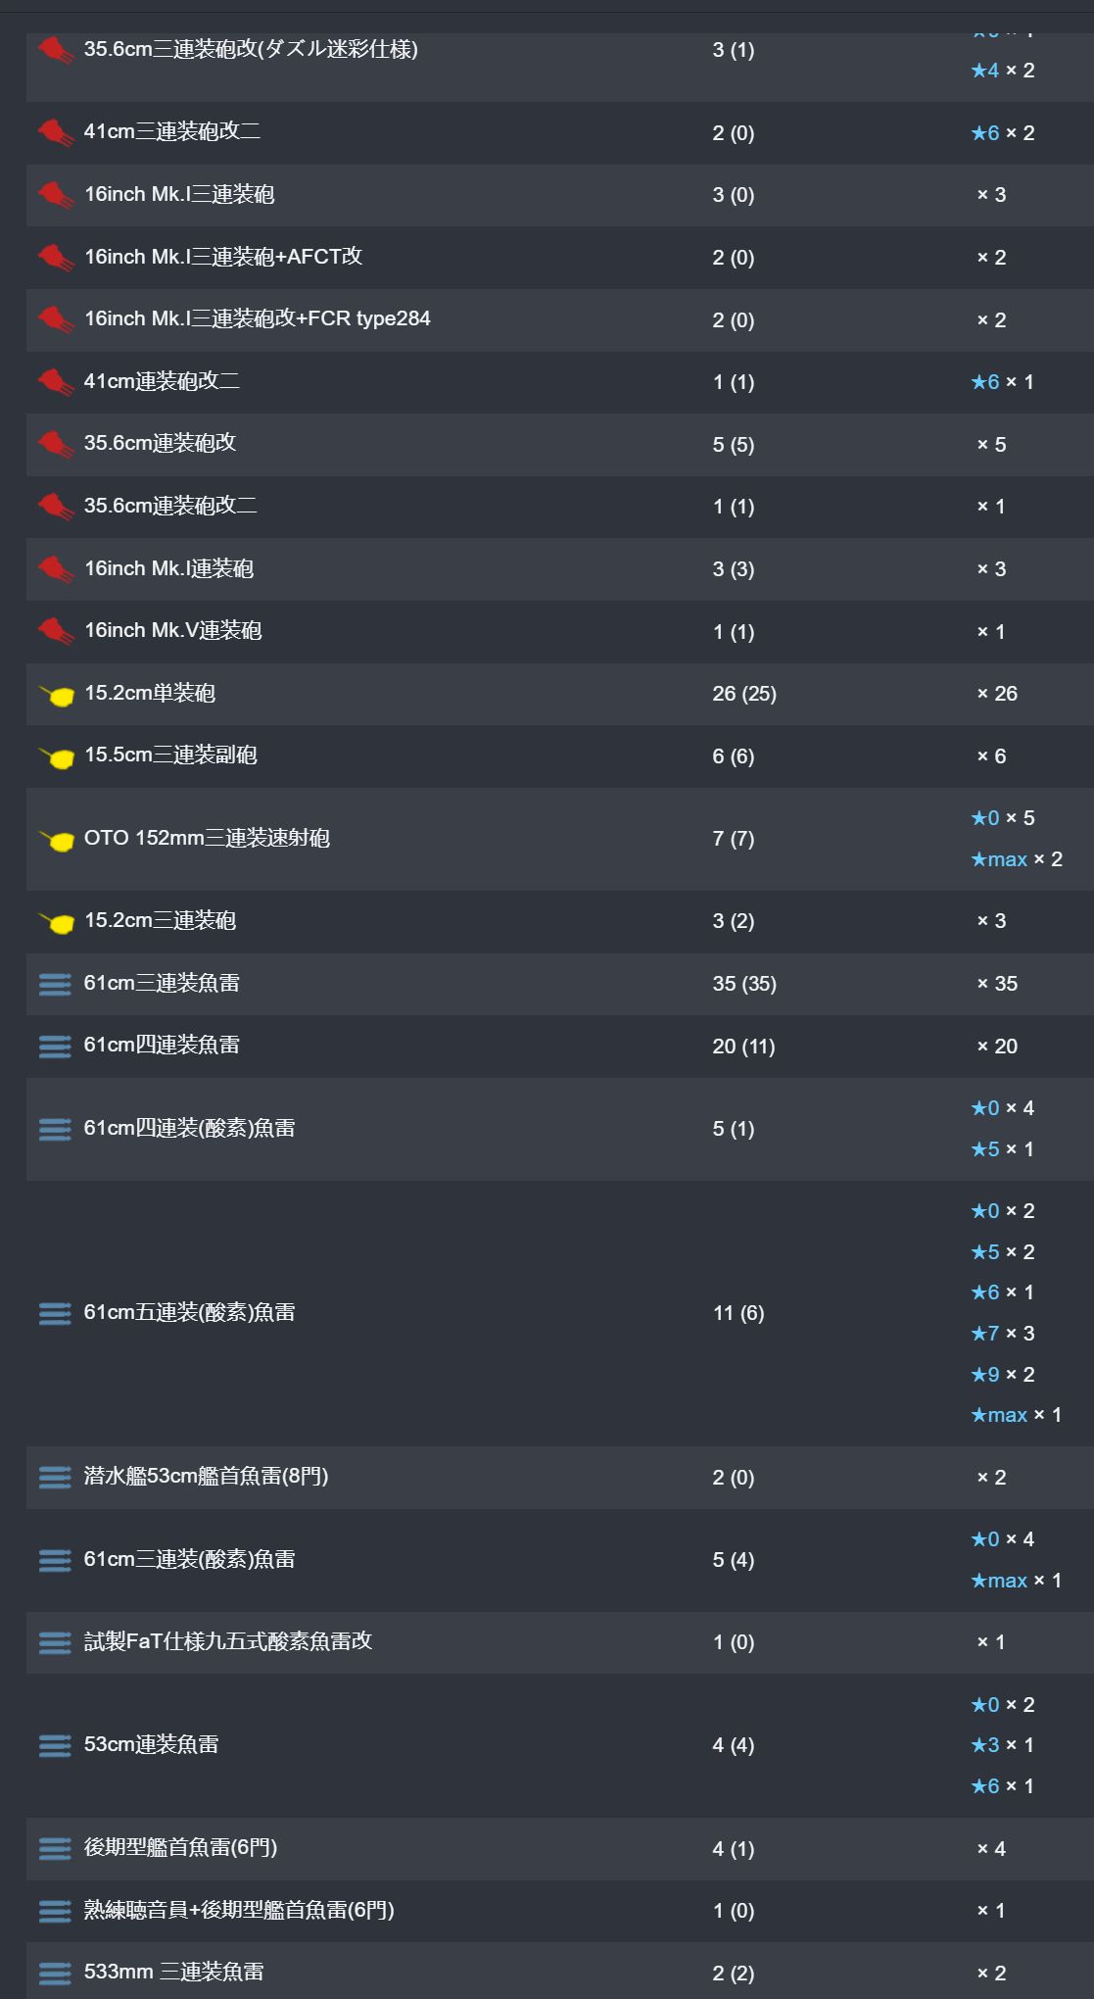
Task: Click the 35 (35) count for 61cm三連装魚雷
Action: pyautogui.click(x=743, y=984)
